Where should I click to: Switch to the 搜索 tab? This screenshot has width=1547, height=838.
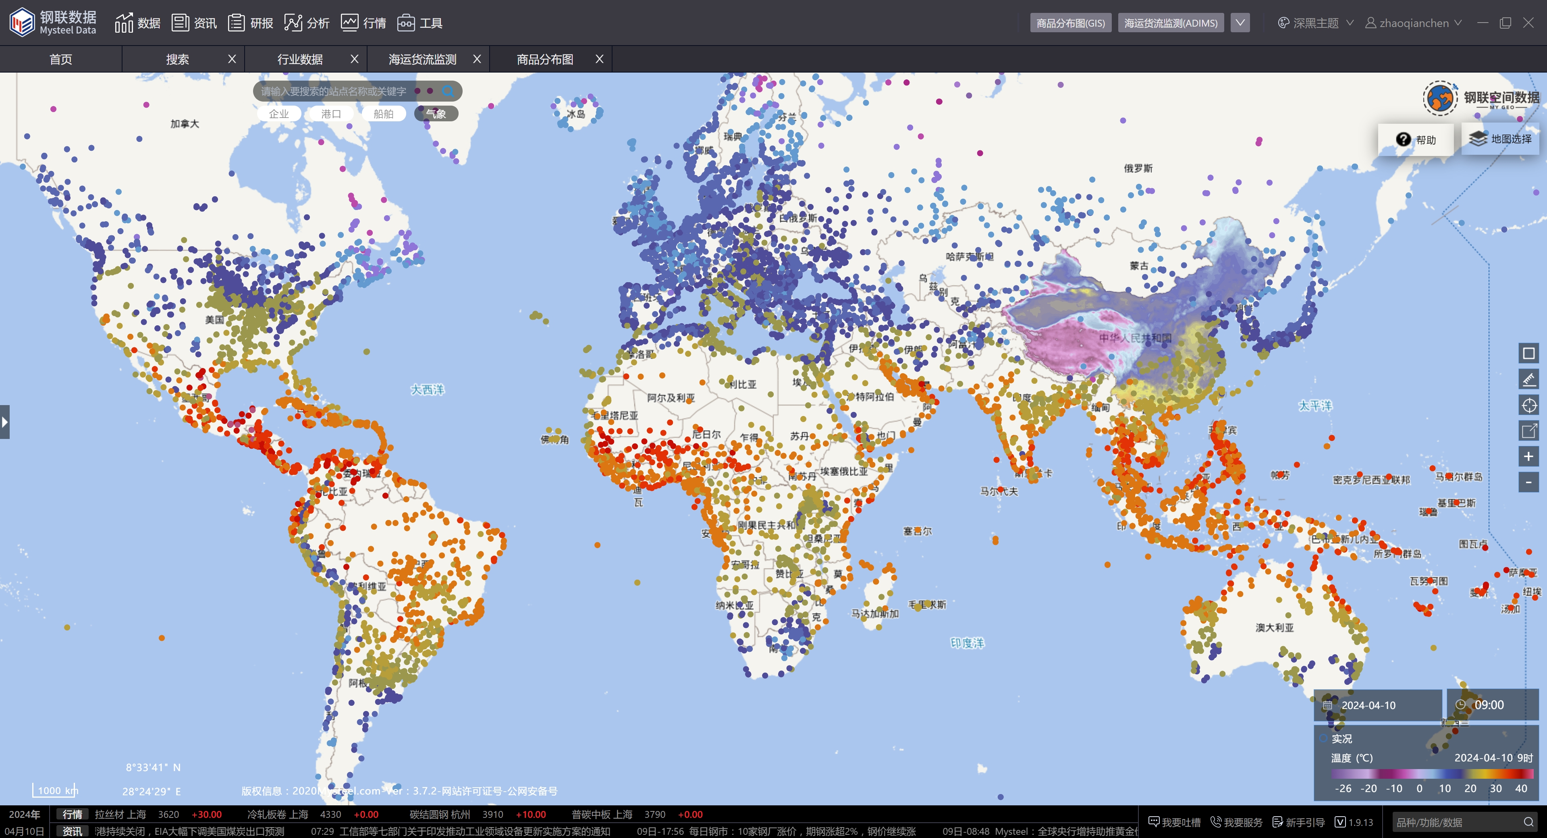point(177,59)
